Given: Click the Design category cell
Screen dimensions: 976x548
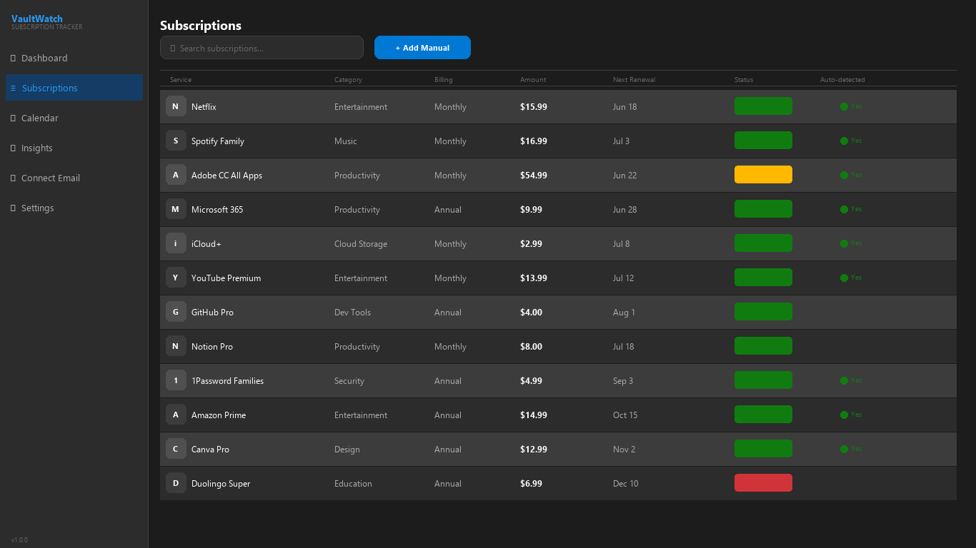Looking at the screenshot, I should tap(347, 450).
